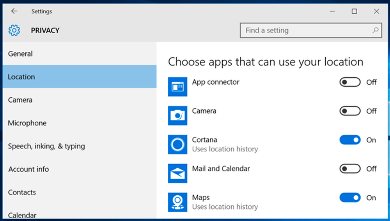Click Uses location history under Cortana

(x=225, y=149)
